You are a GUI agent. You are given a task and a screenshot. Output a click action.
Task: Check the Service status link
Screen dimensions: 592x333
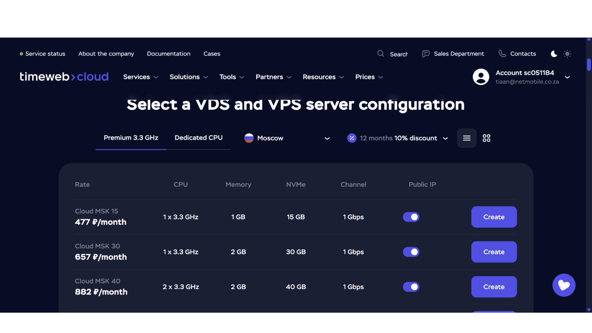[42, 54]
